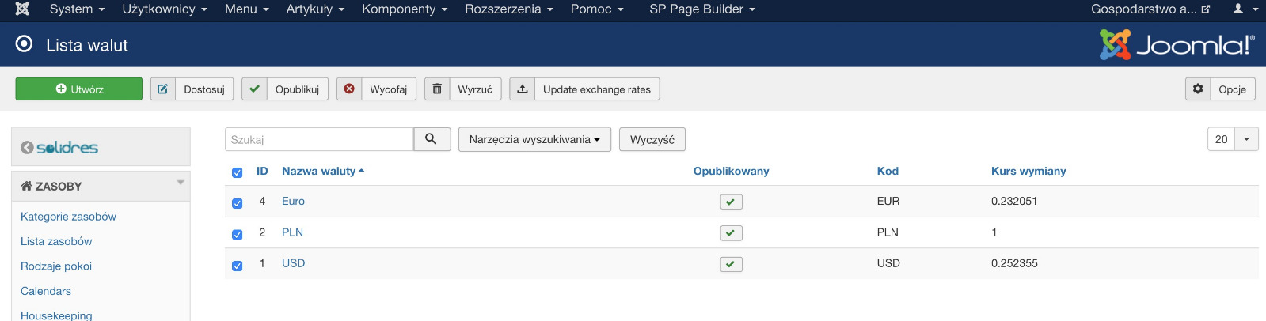Viewport: 1266px width, 321px height.
Task: Toggle the select-all checkbox in table header
Action: tap(237, 172)
